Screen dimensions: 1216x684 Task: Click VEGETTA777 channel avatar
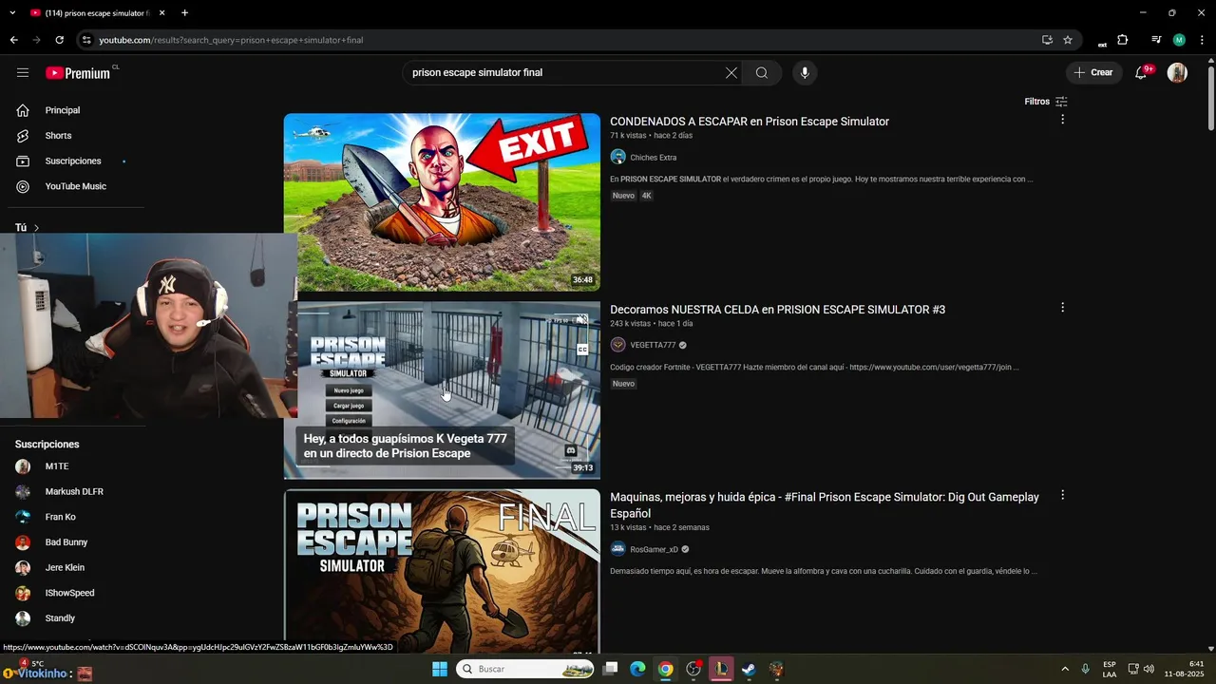(617, 345)
